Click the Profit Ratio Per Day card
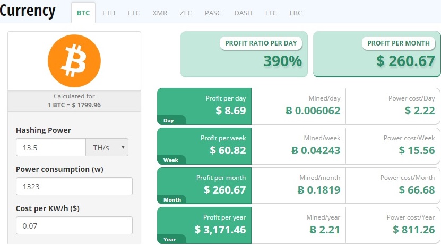The height and width of the screenshot is (245, 441). point(244,54)
